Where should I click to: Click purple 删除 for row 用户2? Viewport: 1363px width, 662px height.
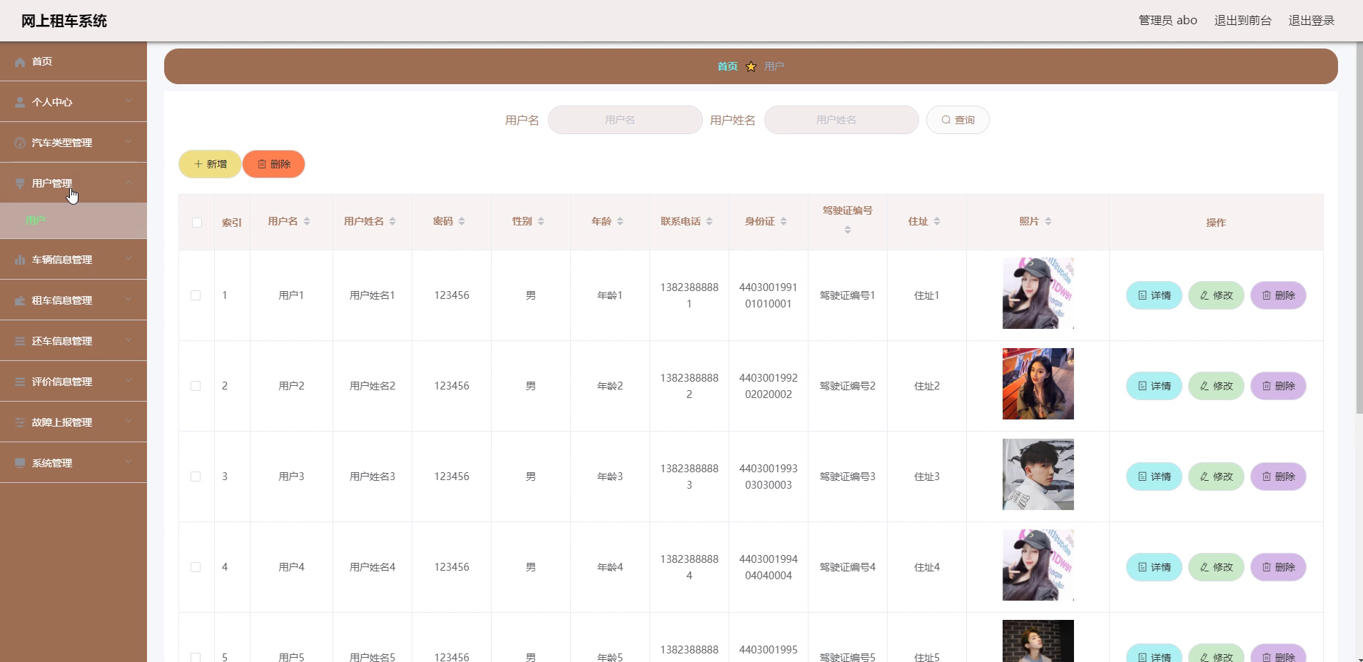pyautogui.click(x=1278, y=386)
